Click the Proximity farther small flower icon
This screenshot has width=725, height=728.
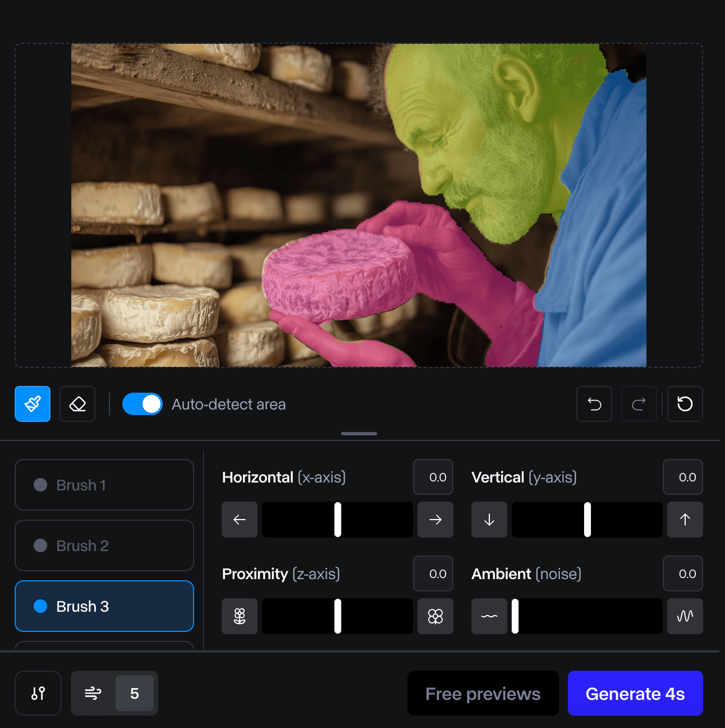240,616
